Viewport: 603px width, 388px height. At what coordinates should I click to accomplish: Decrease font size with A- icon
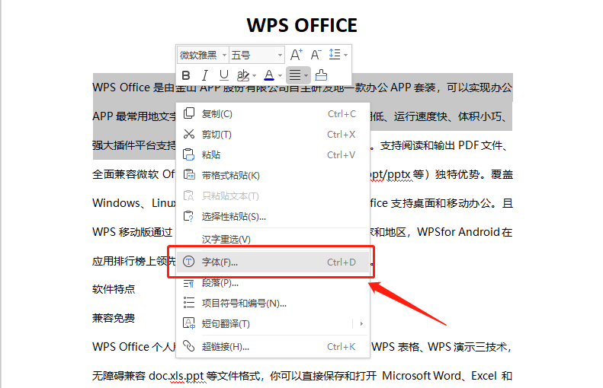(316, 55)
